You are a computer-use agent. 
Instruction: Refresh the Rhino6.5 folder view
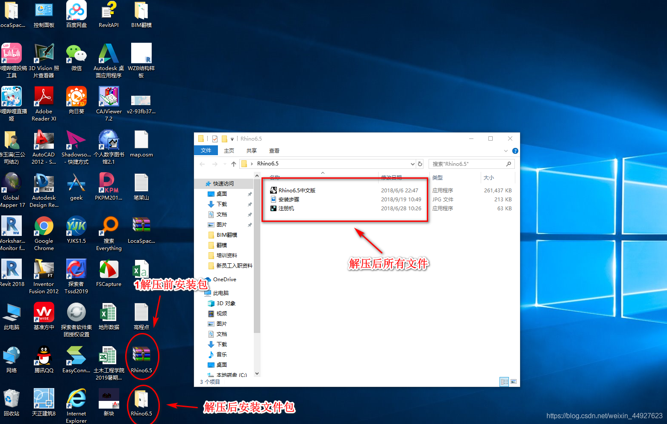pyautogui.click(x=420, y=164)
